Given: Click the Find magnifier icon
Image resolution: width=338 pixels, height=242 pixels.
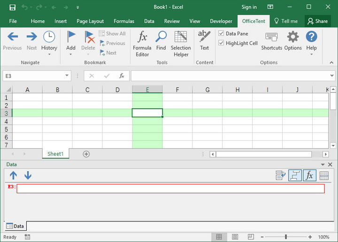Looking at the screenshot, I should (161, 41).
